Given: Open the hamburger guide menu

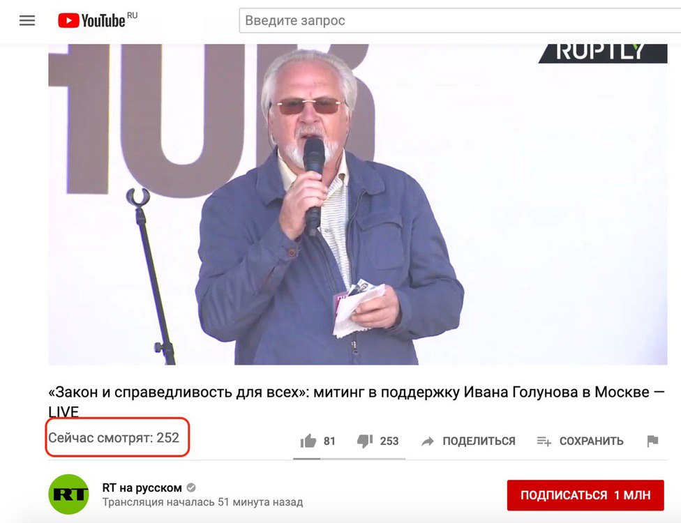Looking at the screenshot, I should coord(27,20).
